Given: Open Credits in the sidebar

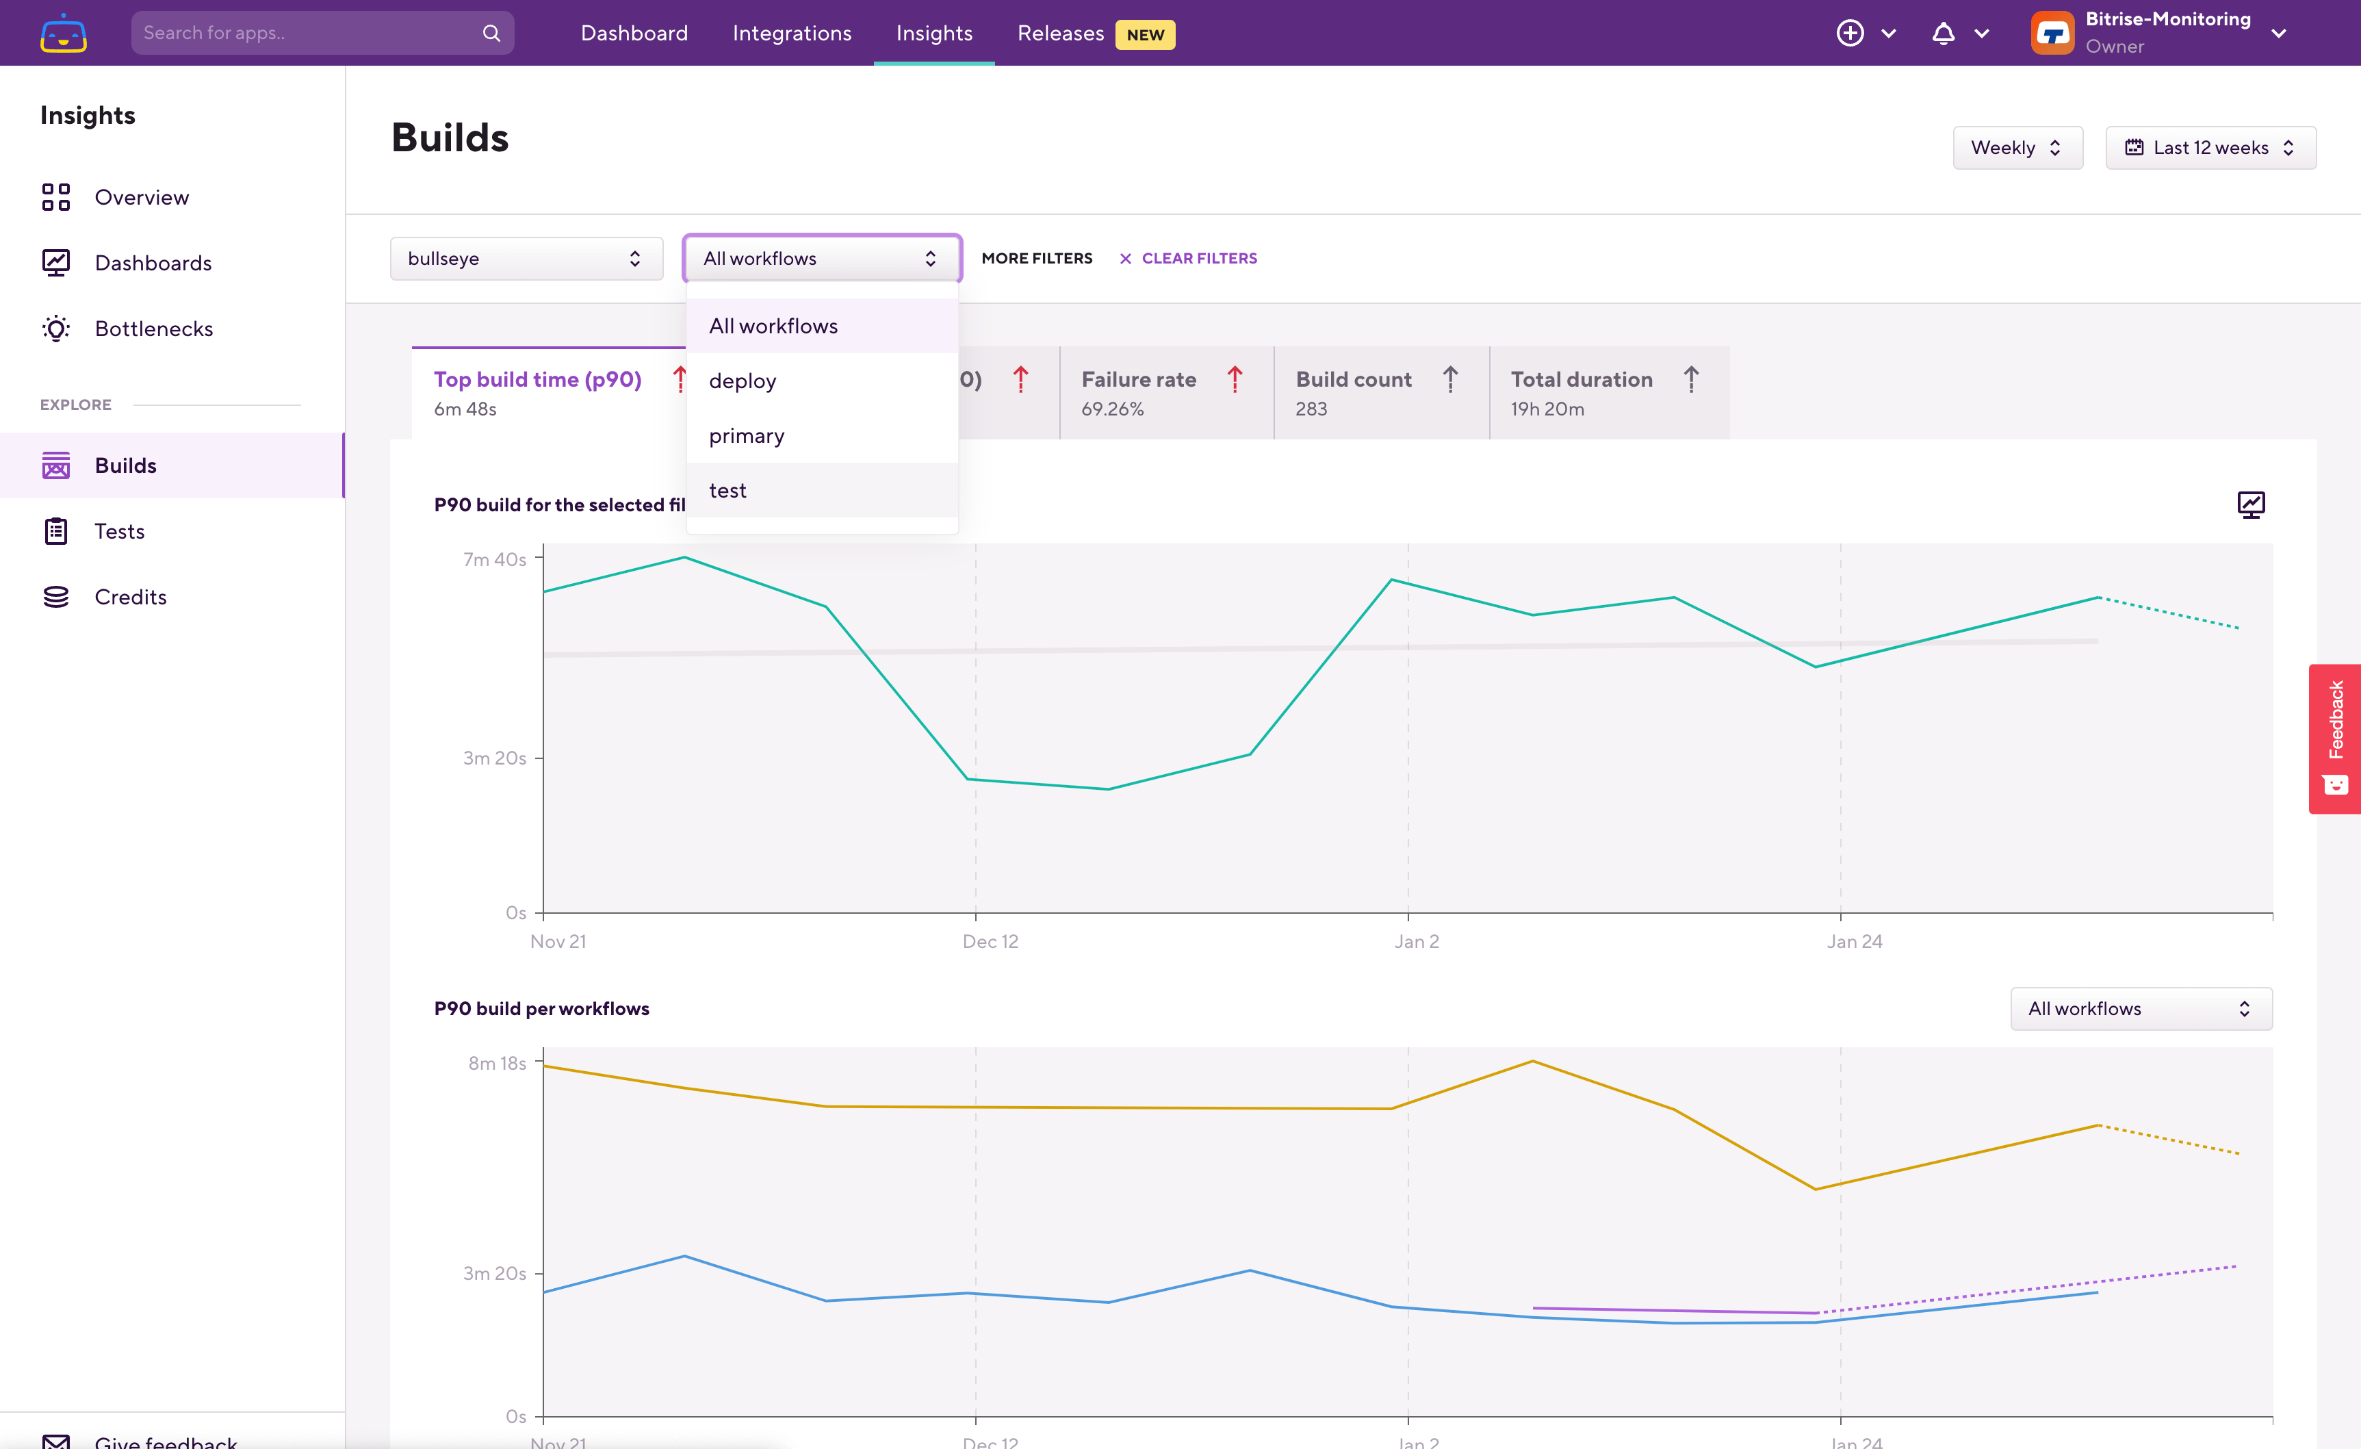Looking at the screenshot, I should pyautogui.click(x=130, y=597).
